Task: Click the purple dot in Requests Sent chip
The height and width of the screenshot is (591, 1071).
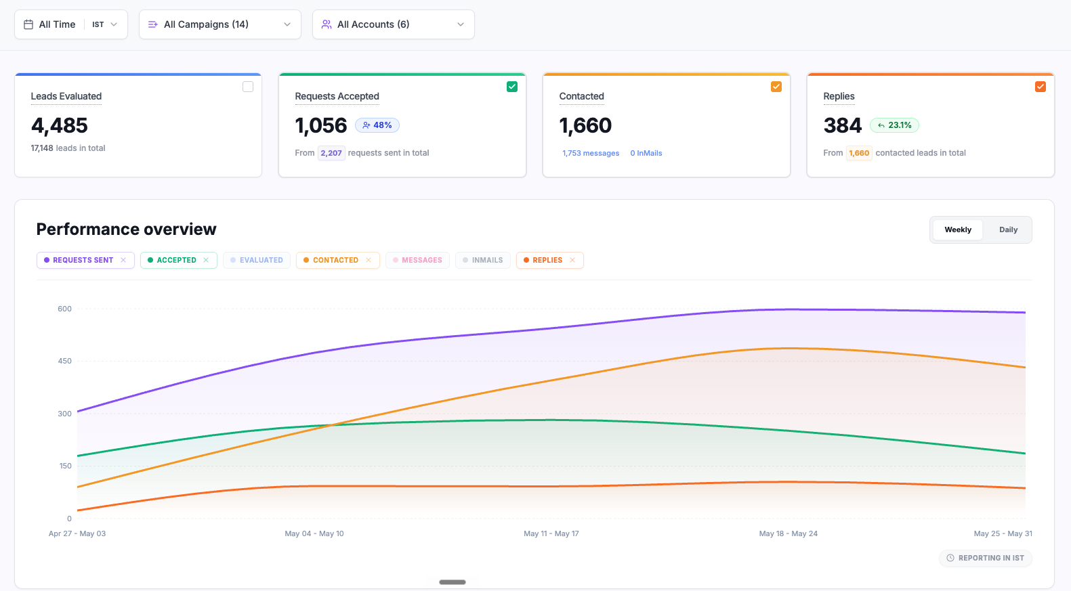Action: pos(47,260)
